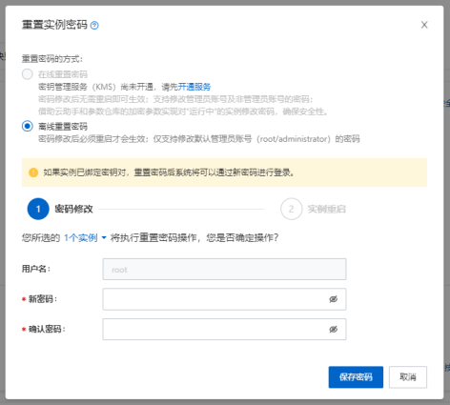Click step 2 circle 实例重启
This screenshot has width=450, height=405.
(291, 209)
